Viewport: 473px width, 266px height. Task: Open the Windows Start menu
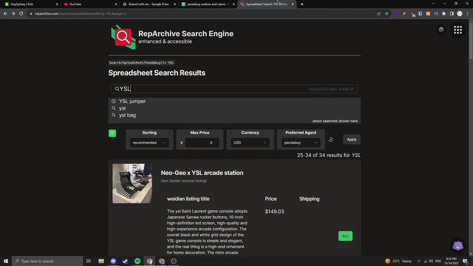click(x=6, y=261)
